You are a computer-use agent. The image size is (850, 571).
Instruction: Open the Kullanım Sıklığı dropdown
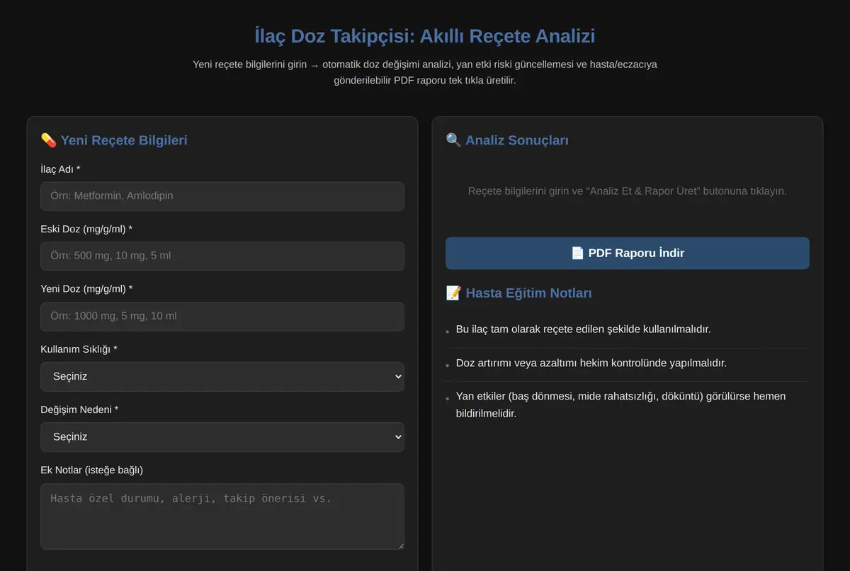222,377
